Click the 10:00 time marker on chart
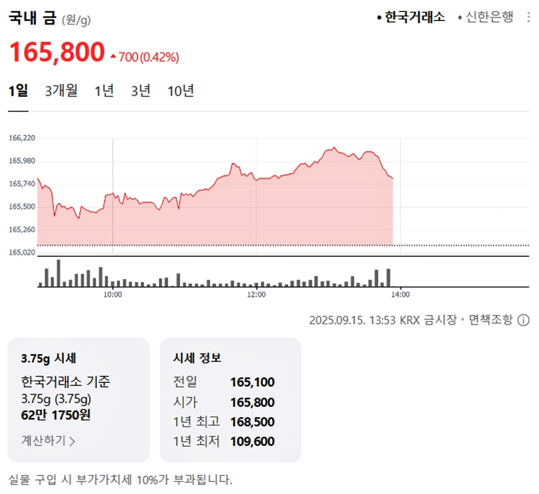 tap(113, 295)
